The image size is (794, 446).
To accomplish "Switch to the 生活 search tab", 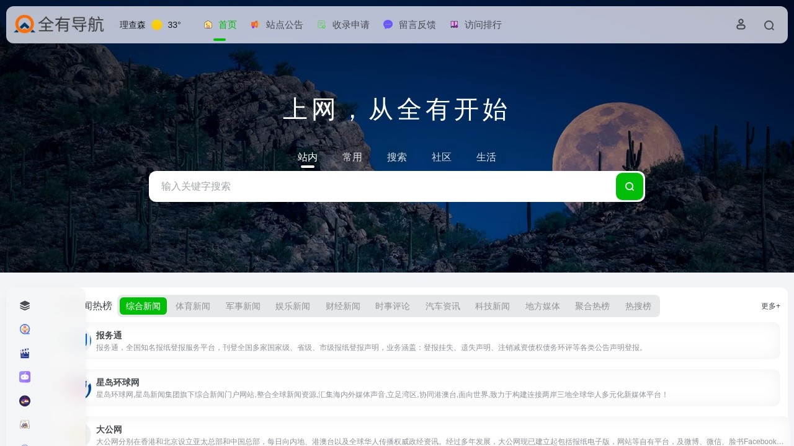I will coord(486,157).
